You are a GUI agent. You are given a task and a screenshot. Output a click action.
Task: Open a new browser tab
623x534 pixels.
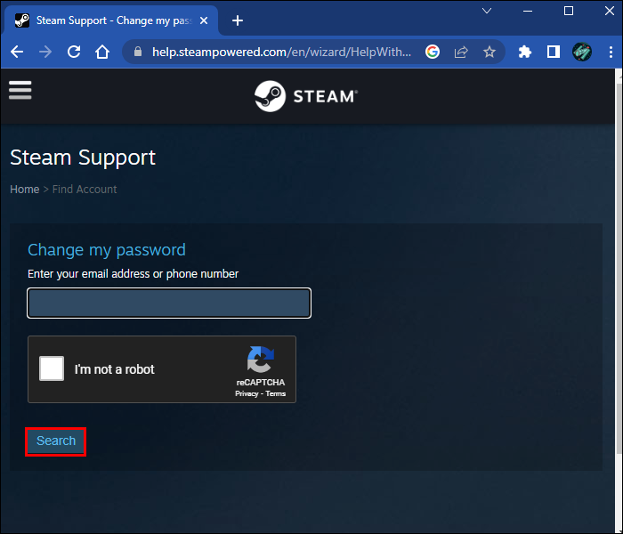[238, 20]
